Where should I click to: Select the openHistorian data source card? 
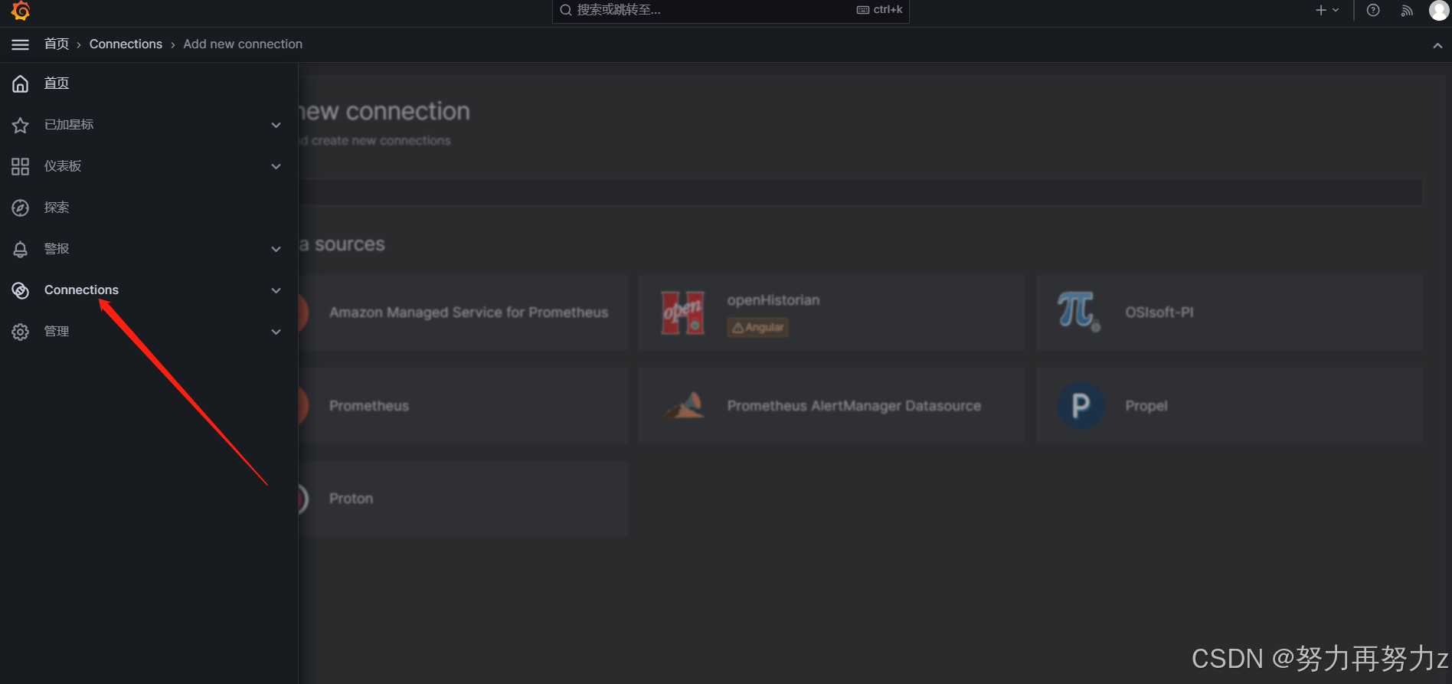coord(832,313)
